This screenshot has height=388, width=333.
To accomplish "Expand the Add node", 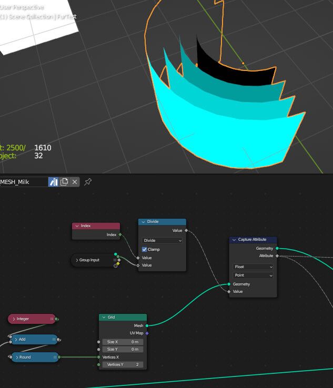I will (16, 340).
